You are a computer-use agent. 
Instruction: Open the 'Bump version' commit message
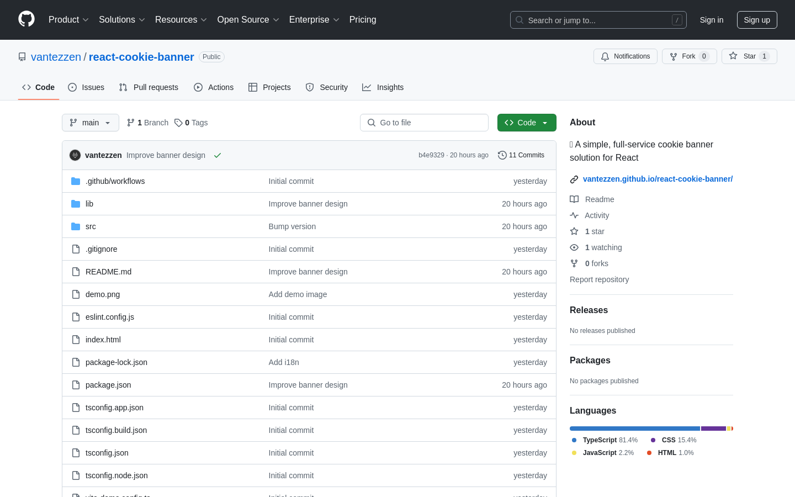click(292, 226)
